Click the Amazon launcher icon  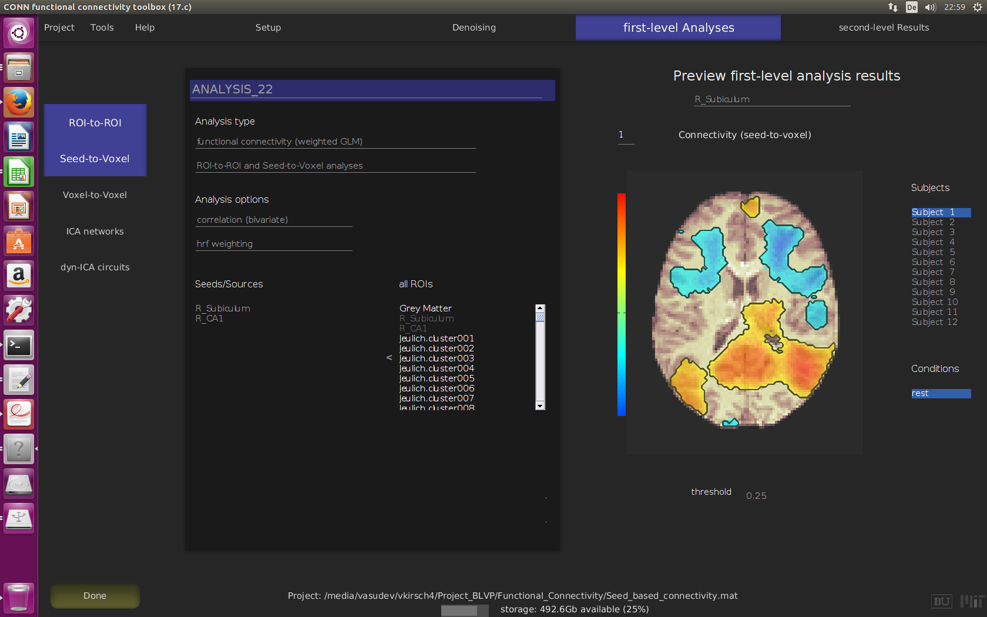coord(19,276)
